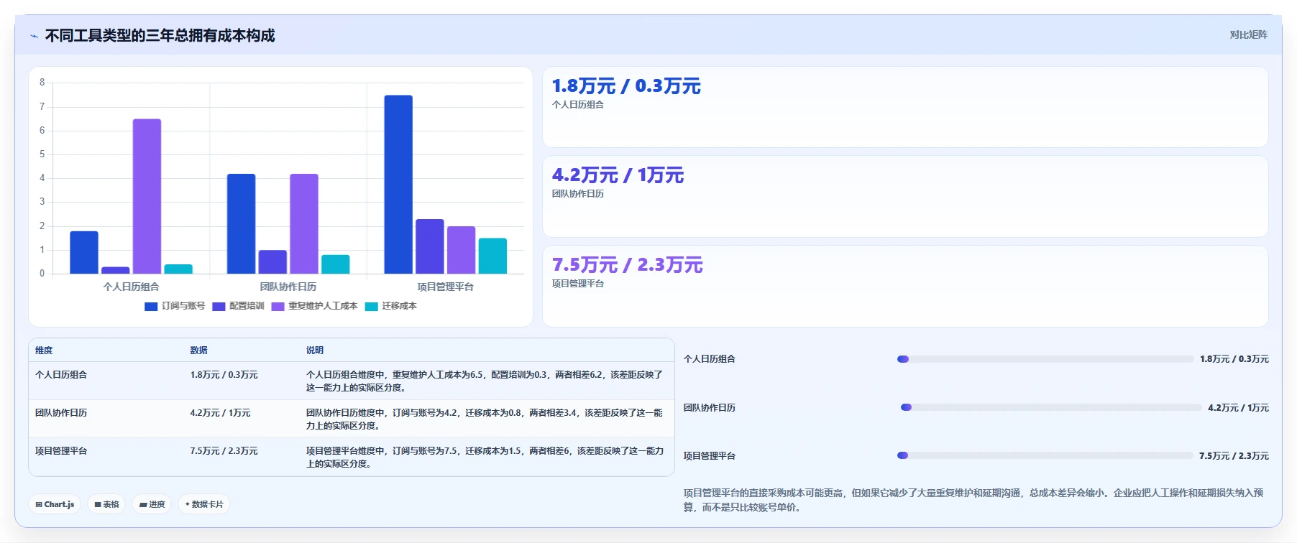This screenshot has height=543, width=1297.
Task: Click the 订阅与账号 bar for 团队协作日历
Action: (x=242, y=223)
